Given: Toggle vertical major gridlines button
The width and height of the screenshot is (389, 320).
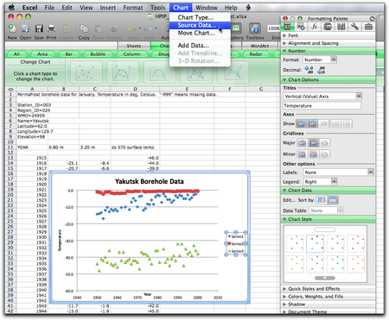Looking at the screenshot, I should [302, 143].
